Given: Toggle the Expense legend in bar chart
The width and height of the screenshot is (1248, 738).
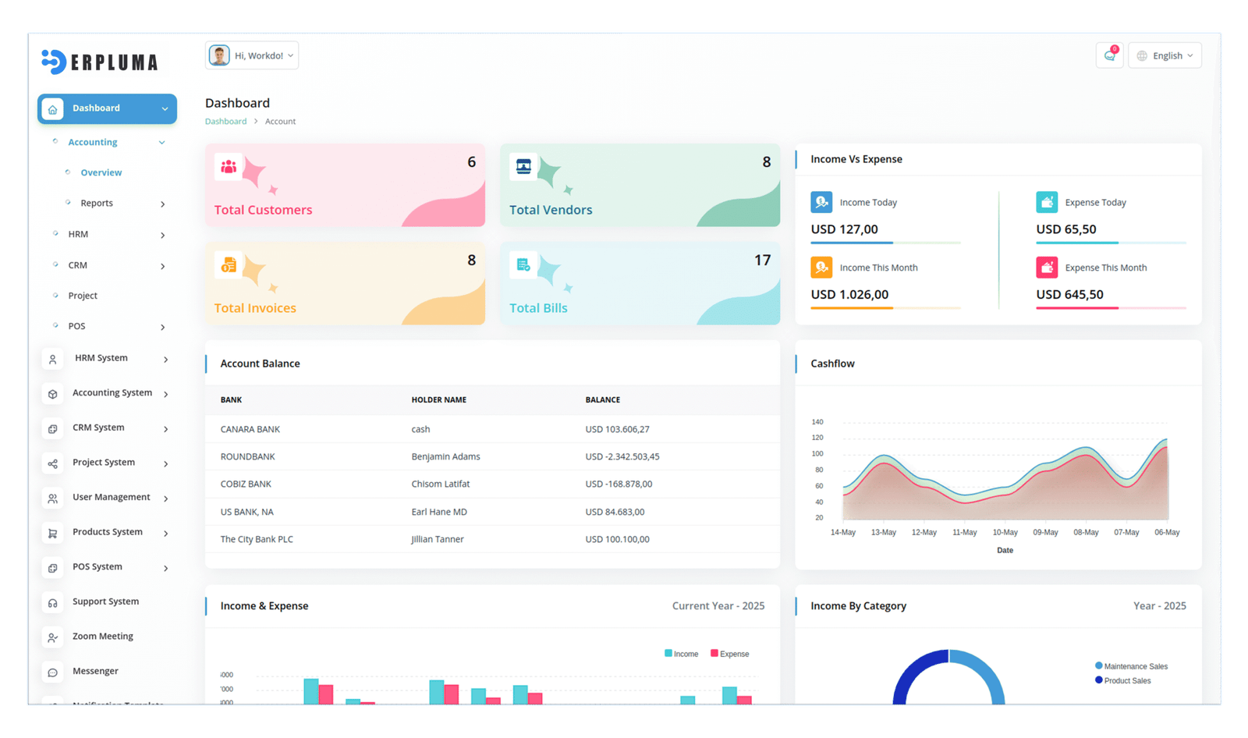Looking at the screenshot, I should click(729, 654).
